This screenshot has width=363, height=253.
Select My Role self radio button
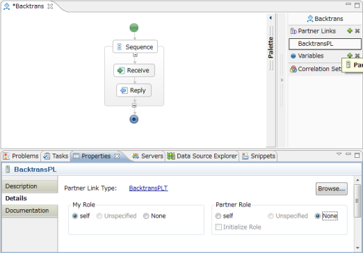75,216
